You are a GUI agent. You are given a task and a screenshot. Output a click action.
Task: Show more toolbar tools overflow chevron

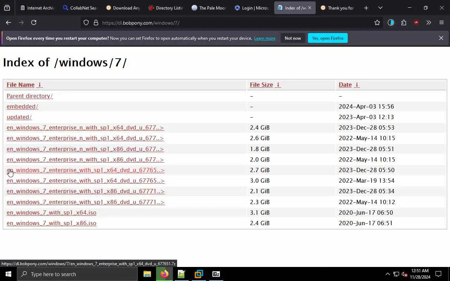click(429, 22)
